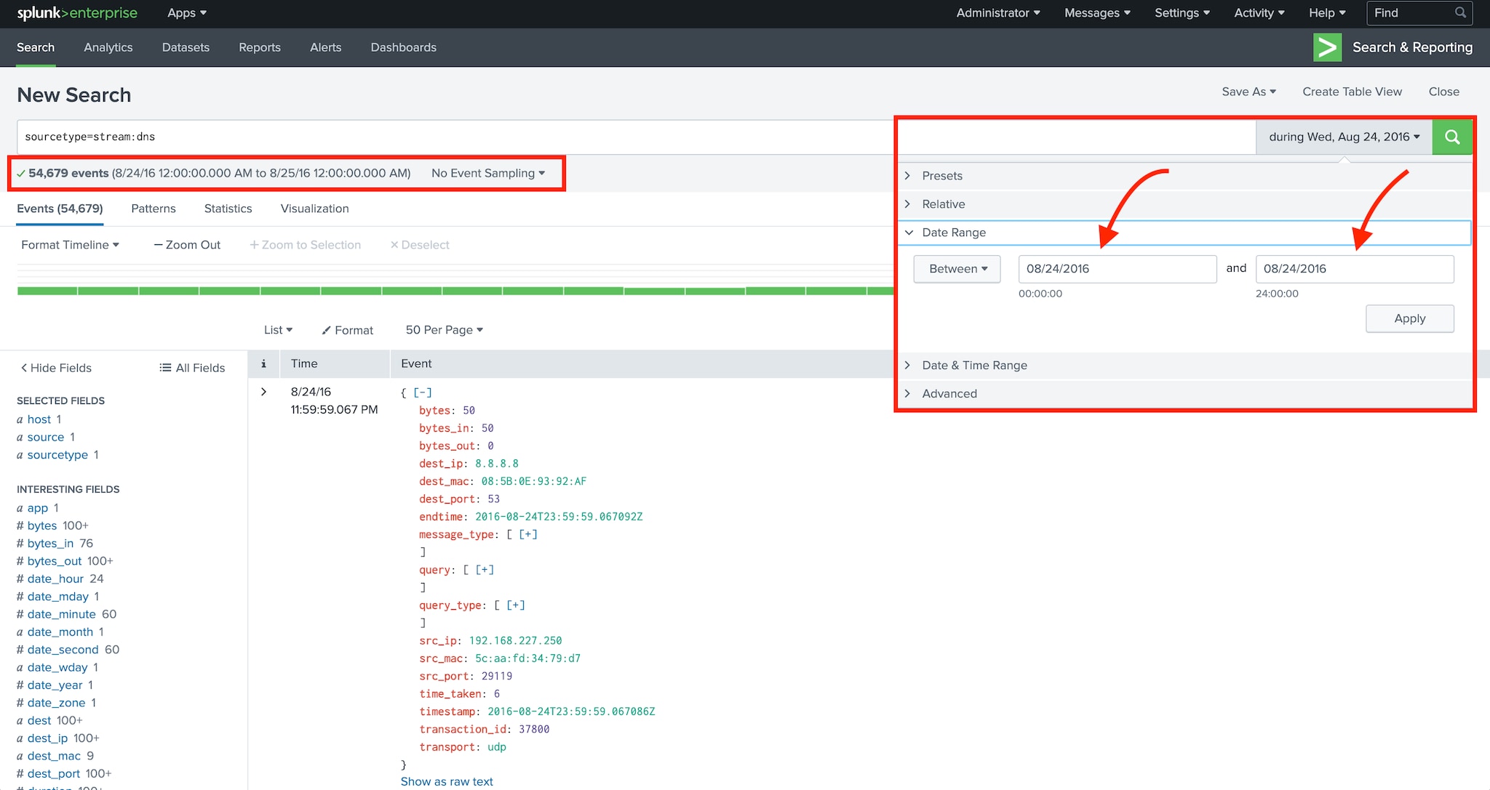
Task: Click the date_hour interesting field
Action: [55, 579]
